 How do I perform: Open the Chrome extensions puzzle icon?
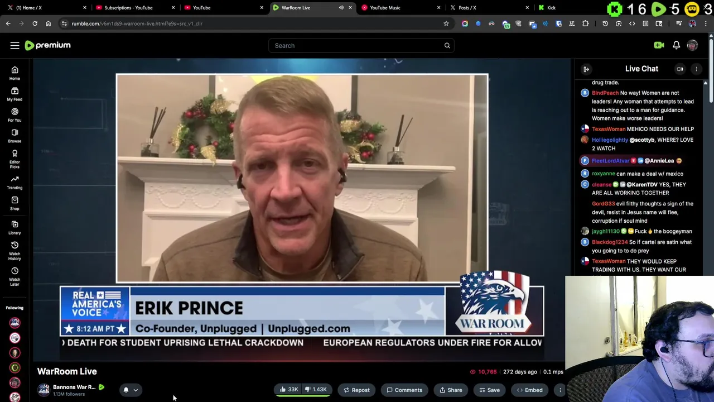[585, 23]
